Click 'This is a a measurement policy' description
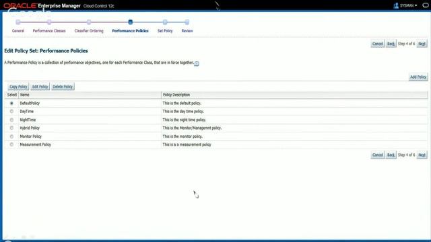431x242 pixels. [187, 145]
